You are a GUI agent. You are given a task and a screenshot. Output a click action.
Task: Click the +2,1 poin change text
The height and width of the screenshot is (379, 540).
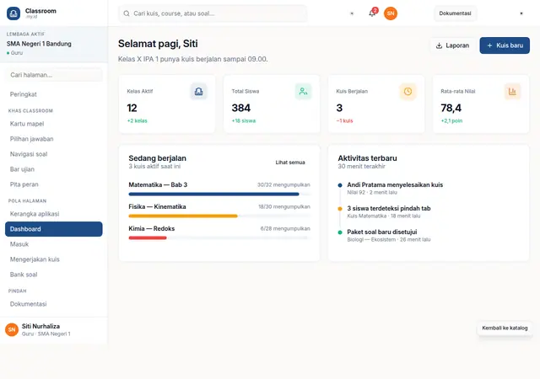451,120
